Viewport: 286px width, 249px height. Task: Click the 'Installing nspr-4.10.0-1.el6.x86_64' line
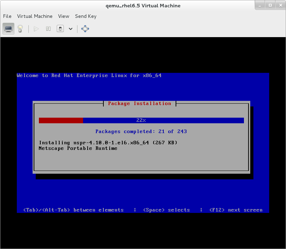(108, 143)
